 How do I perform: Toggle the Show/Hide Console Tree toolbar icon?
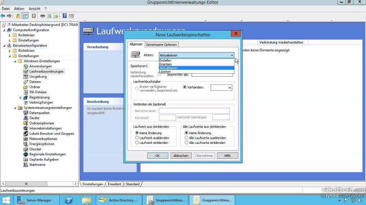tap(25, 16)
